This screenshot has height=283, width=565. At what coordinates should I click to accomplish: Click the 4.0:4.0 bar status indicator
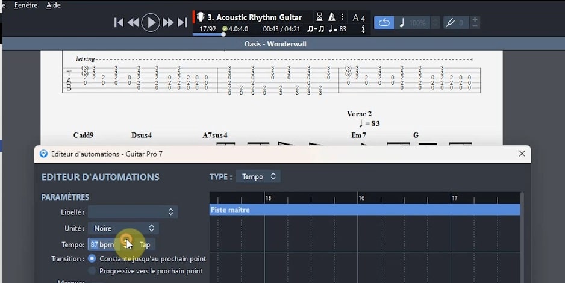click(235, 29)
